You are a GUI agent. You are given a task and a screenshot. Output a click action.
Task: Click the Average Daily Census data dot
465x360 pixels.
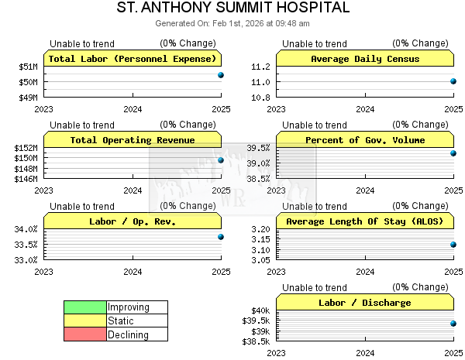[x=453, y=81]
